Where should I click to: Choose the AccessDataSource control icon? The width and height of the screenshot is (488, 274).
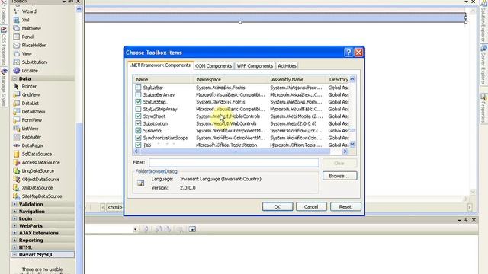tap(17, 162)
